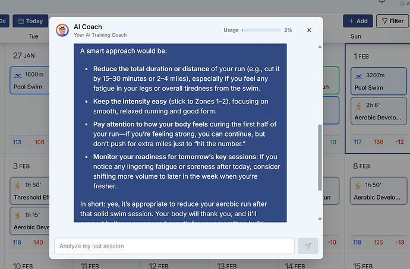This screenshot has width=410, height=269.
Task: Click the chat scrollbar down arrow
Action: click(320, 219)
